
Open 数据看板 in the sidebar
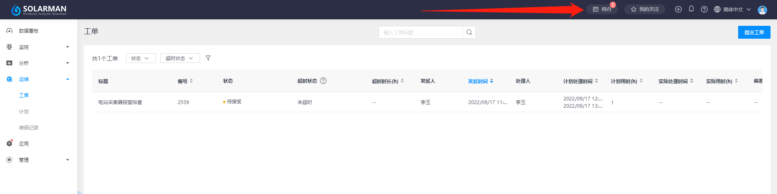(x=28, y=31)
